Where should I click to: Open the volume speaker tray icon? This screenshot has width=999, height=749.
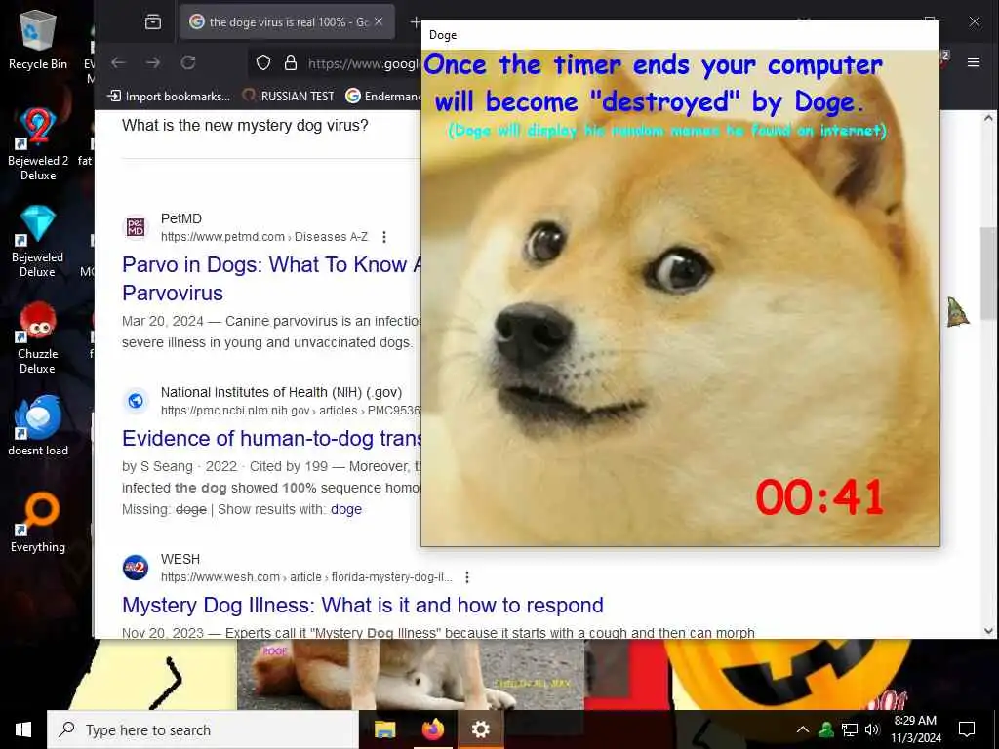click(x=872, y=729)
